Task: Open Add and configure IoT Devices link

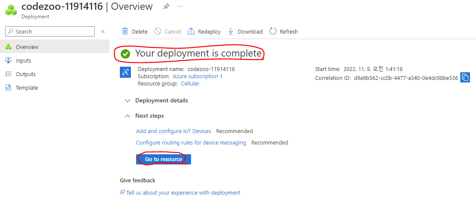Action: [x=173, y=131]
